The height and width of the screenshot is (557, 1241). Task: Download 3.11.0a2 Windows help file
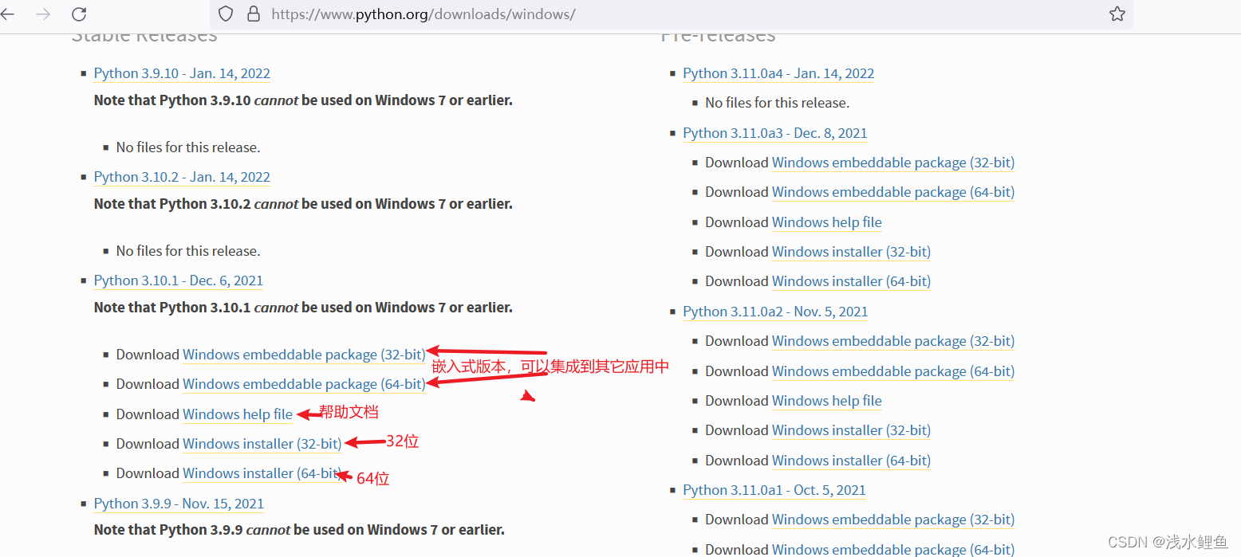[x=827, y=401]
